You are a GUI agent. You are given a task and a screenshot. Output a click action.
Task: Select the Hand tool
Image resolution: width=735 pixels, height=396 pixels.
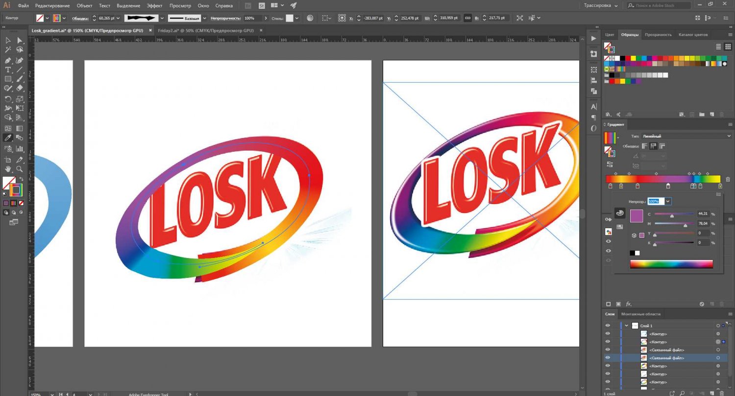pos(8,169)
